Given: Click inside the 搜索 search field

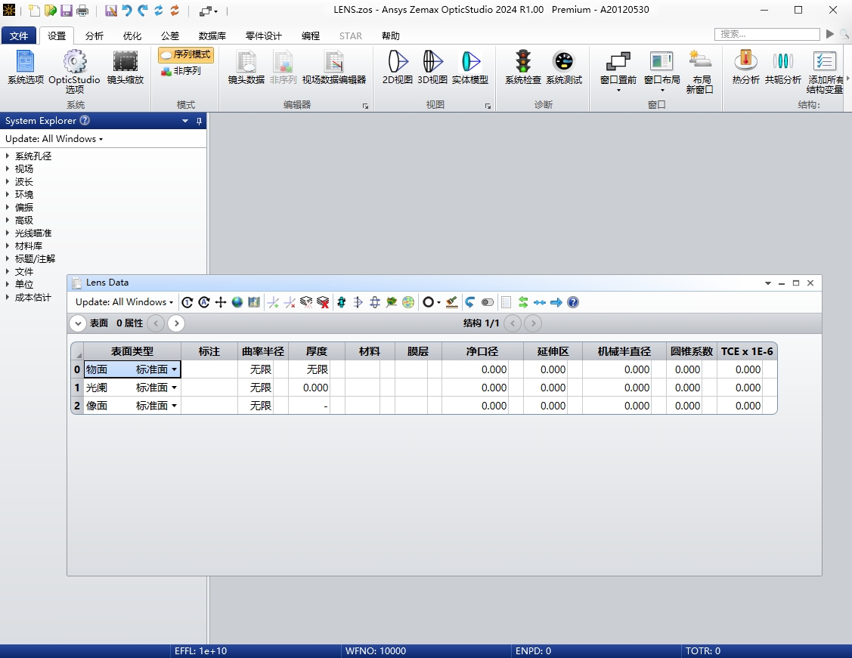Looking at the screenshot, I should coord(766,34).
